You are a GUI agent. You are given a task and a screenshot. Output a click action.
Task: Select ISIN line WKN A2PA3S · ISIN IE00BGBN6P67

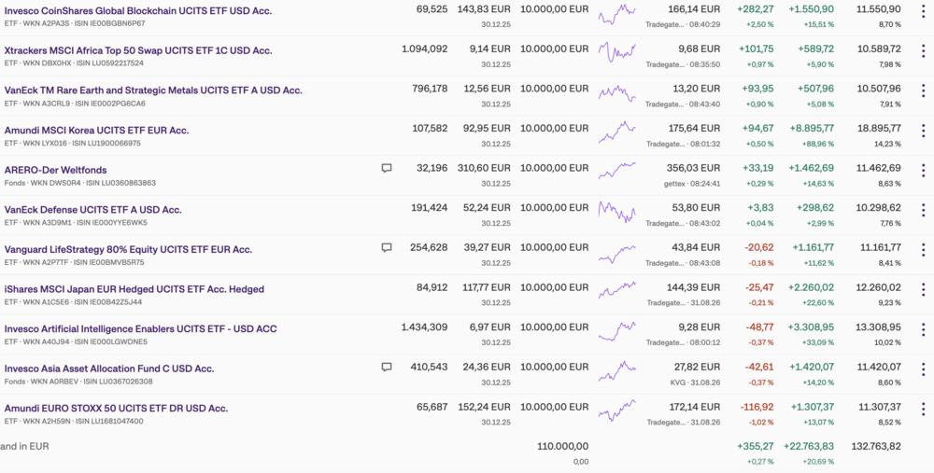click(76, 24)
